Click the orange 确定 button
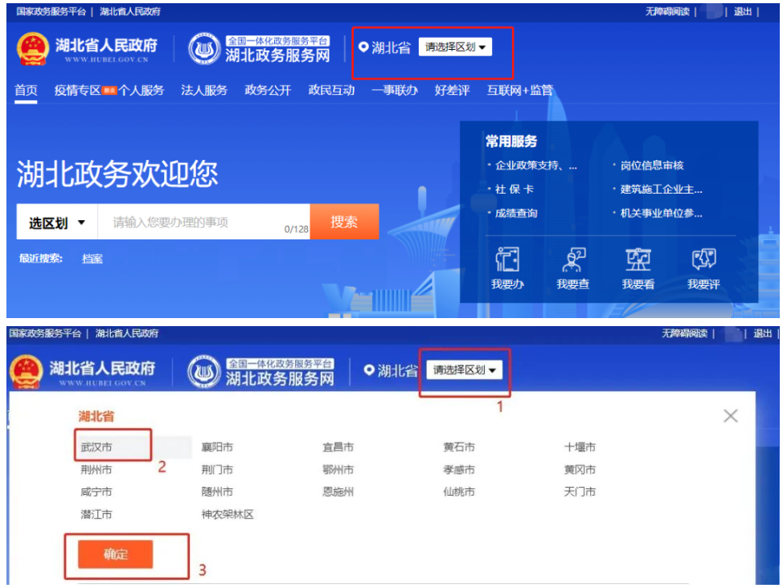This screenshot has width=783, height=588. (115, 554)
